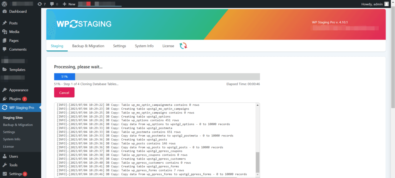
Task: Open System Info submenu link
Action: [x=12, y=139]
